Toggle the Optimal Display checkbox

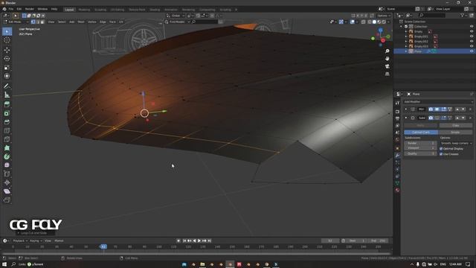pos(441,149)
